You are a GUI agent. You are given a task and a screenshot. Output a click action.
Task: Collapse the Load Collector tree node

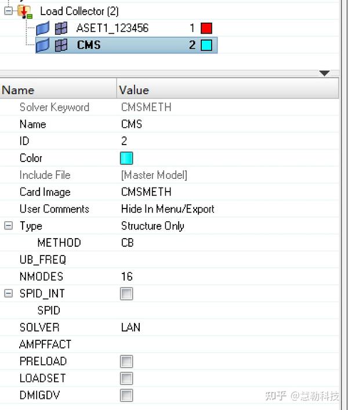8,11
